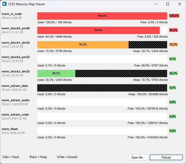Click the 0,0% badge for mem_sdram_data
Viewport: 186px width, 164px height.
[x=173, y=88]
